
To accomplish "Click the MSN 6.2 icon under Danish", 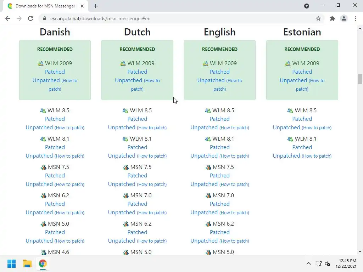I will point(43,195).
